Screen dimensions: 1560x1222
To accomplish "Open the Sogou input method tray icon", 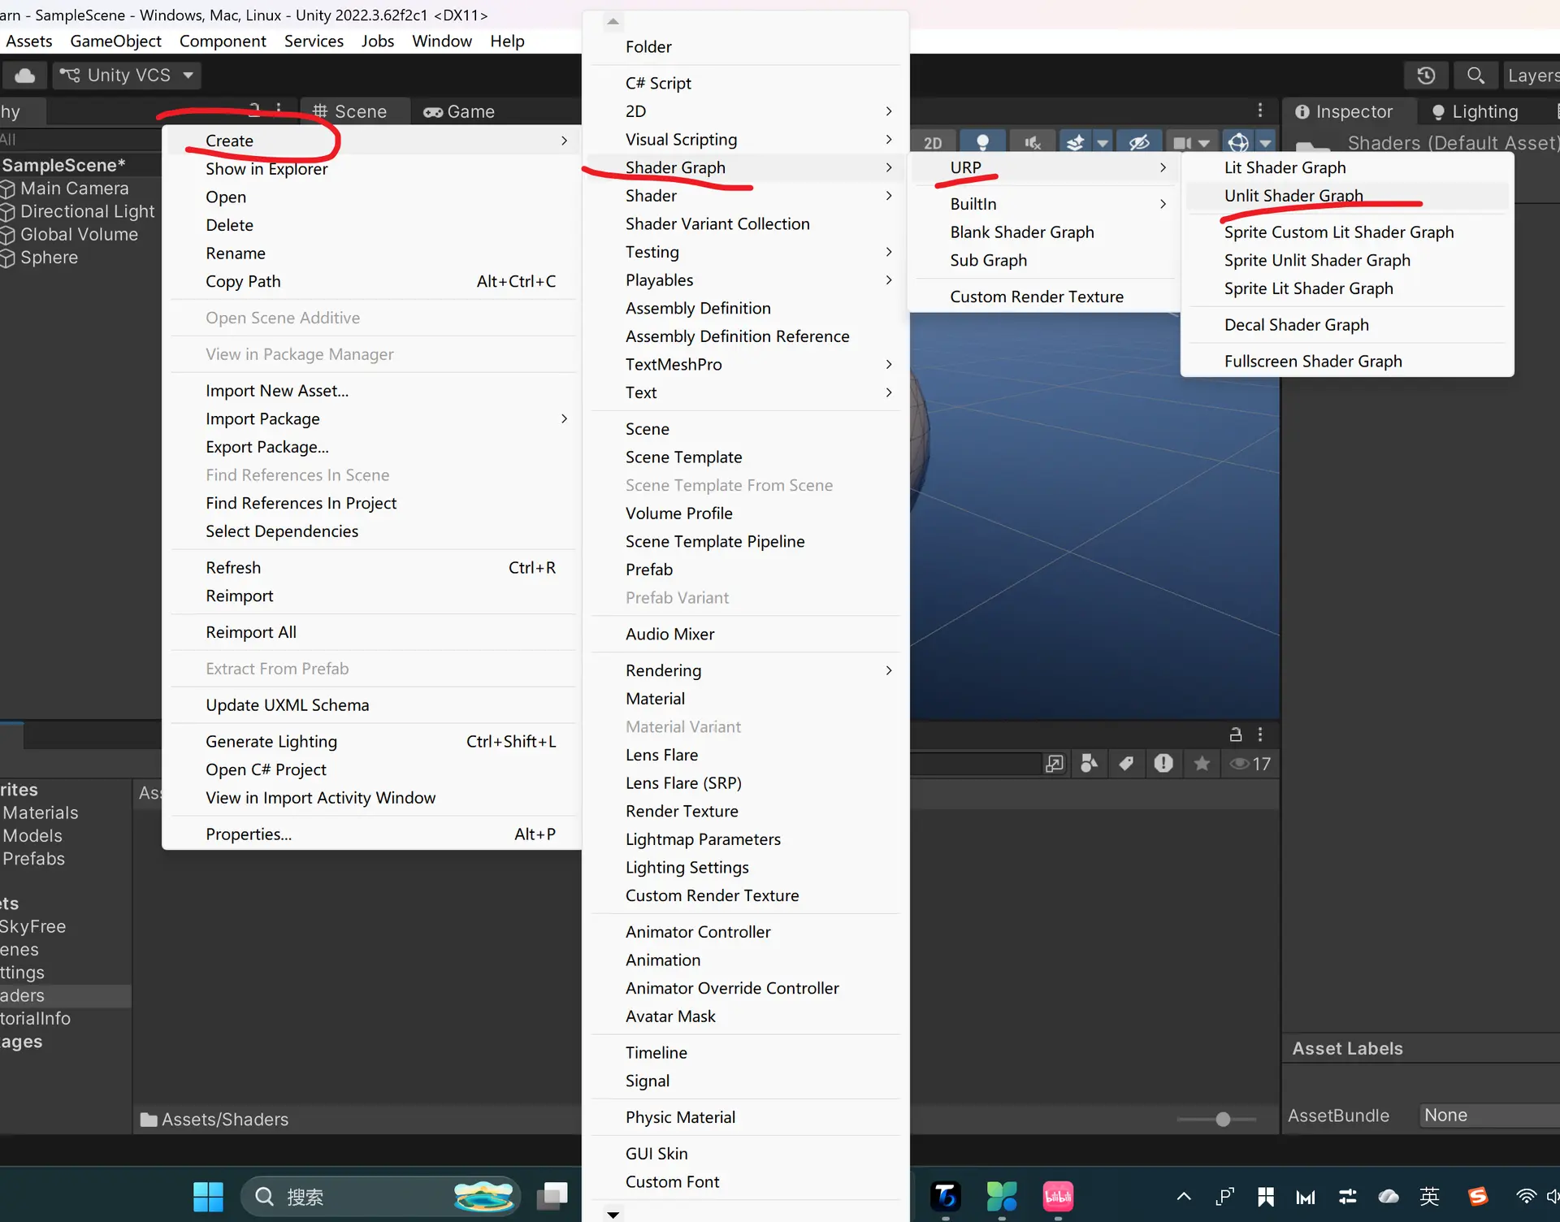I will pyautogui.click(x=1478, y=1196).
